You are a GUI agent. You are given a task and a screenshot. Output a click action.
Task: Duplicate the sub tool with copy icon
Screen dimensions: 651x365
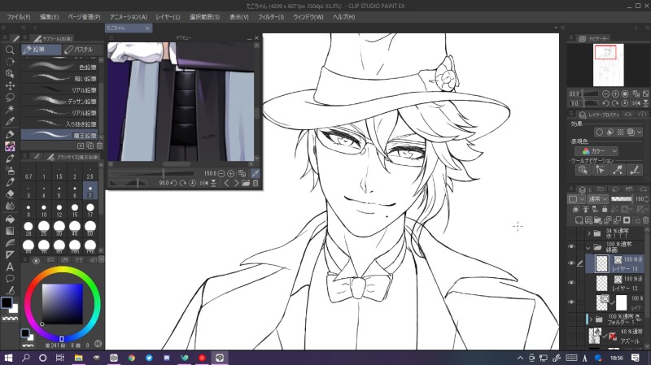(90, 146)
